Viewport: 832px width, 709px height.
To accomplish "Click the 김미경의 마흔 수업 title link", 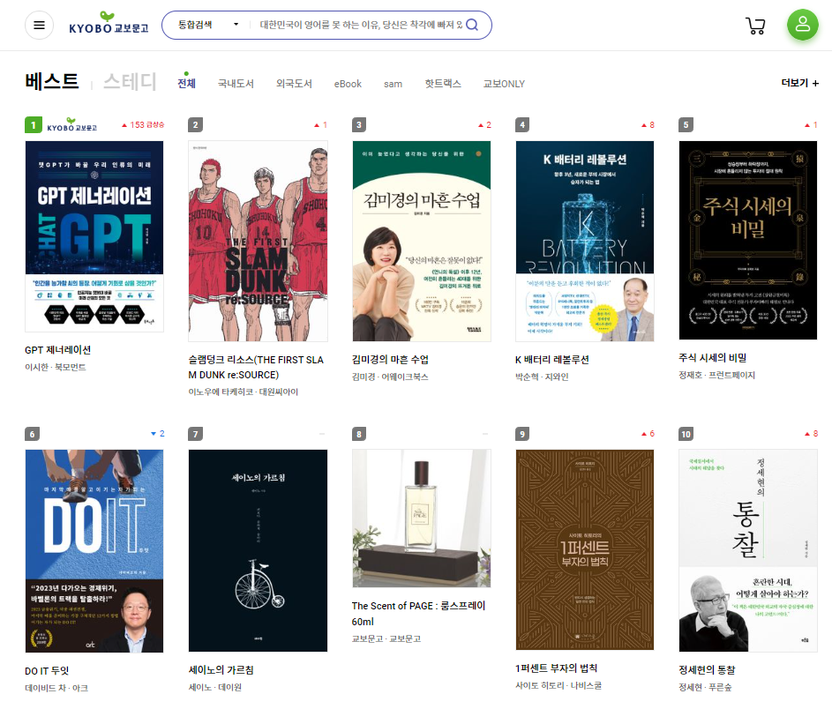I will 390,360.
